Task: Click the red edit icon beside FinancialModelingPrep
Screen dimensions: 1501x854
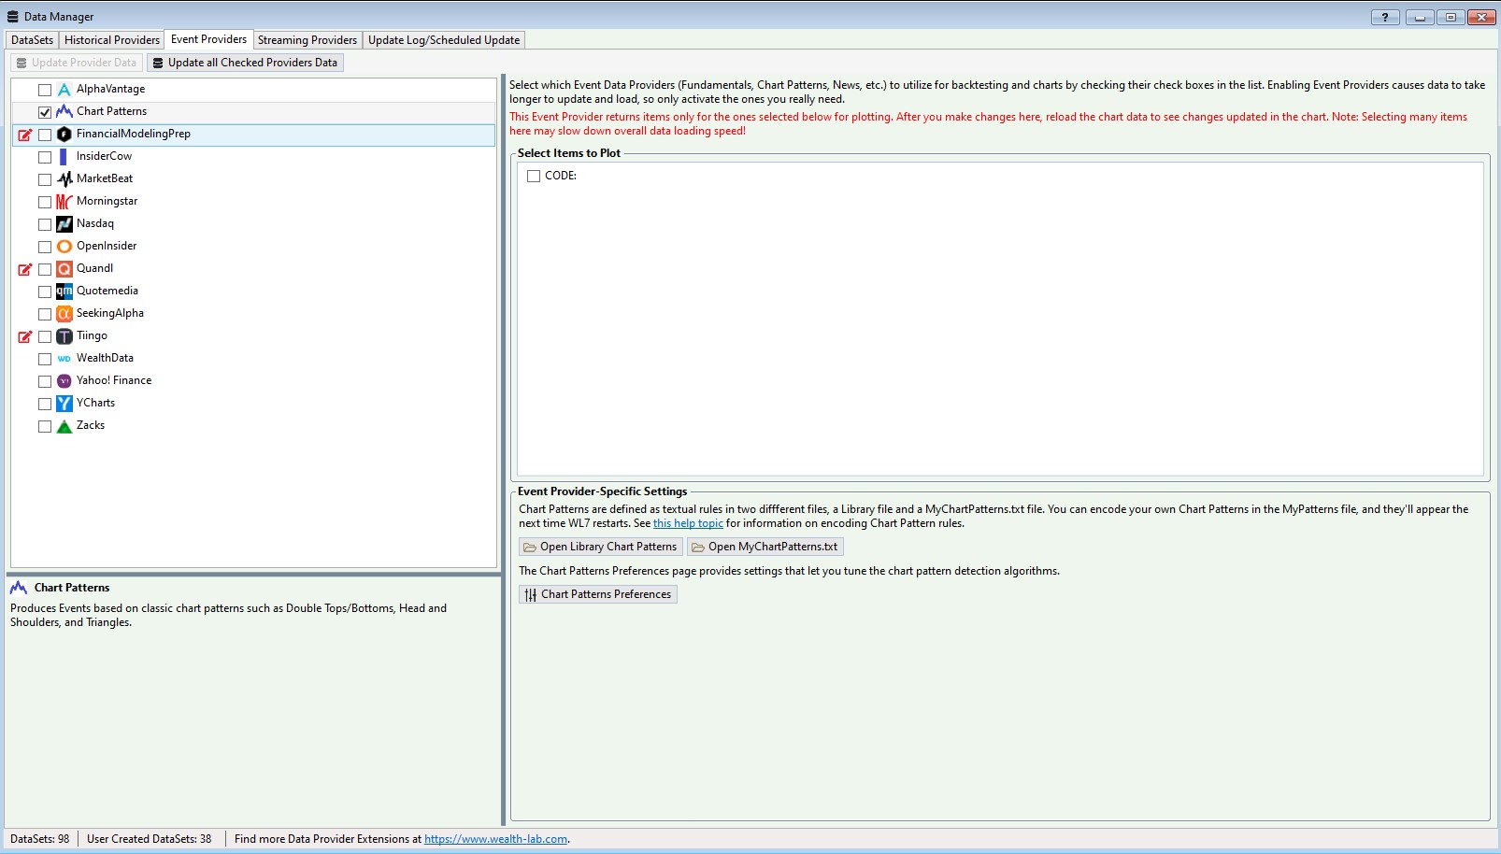Action: (x=25, y=135)
